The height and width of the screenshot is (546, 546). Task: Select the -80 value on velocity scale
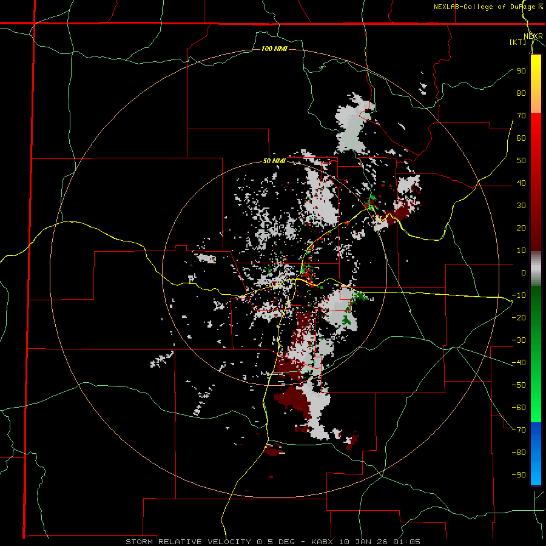[x=519, y=453]
